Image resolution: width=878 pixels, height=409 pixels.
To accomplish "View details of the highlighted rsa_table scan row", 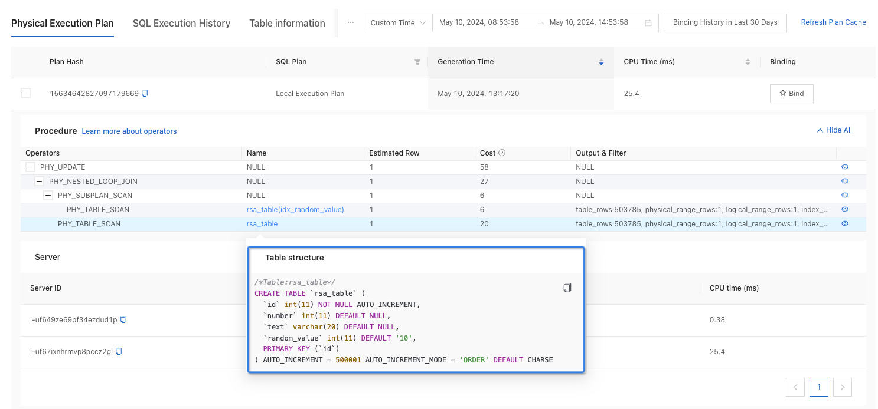I will point(845,224).
